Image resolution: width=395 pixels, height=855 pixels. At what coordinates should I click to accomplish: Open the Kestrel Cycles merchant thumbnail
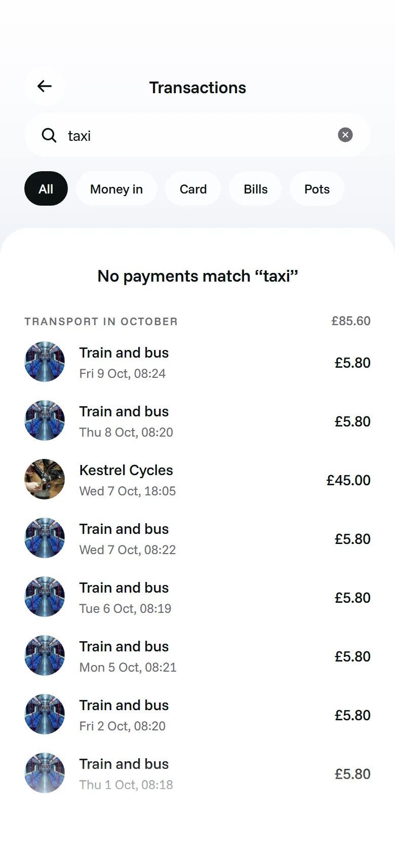45,479
